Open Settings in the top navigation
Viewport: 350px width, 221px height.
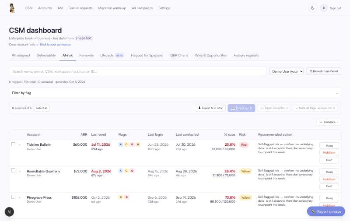pyautogui.click(x=164, y=8)
